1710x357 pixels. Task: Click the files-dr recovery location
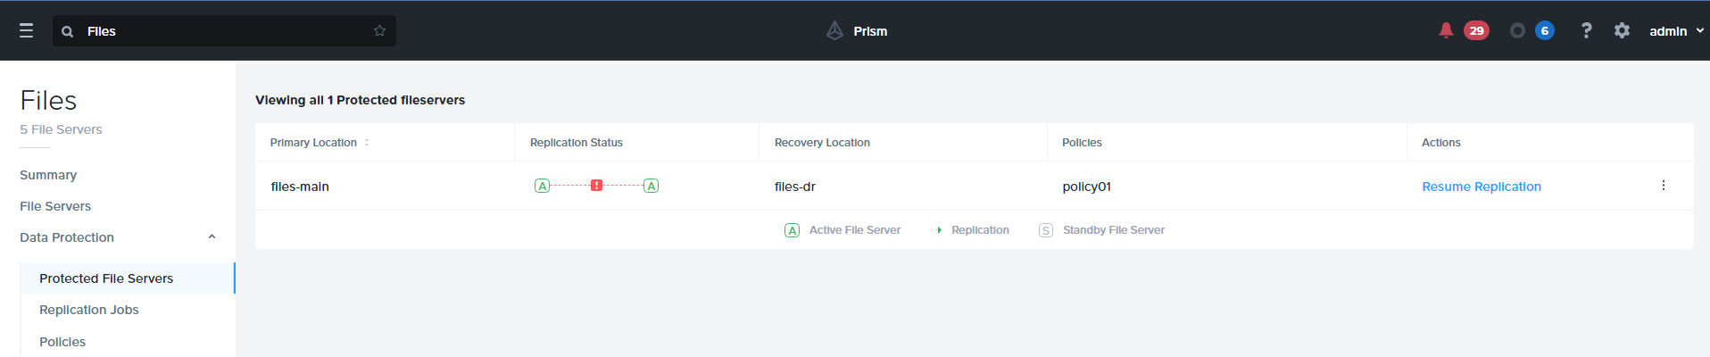[795, 187]
